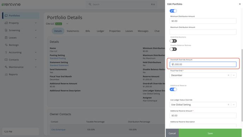The image size is (243, 137).
Task: Enable the Hold Distributions toggle
Action: pyautogui.click(x=173, y=41)
